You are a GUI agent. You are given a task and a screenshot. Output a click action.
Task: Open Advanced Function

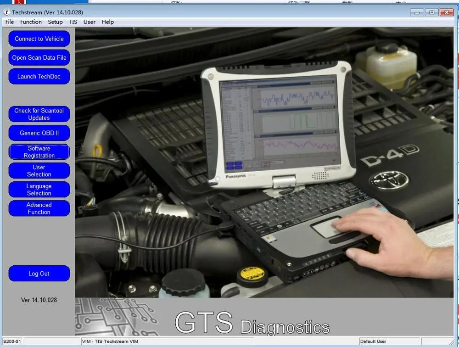coord(39,208)
